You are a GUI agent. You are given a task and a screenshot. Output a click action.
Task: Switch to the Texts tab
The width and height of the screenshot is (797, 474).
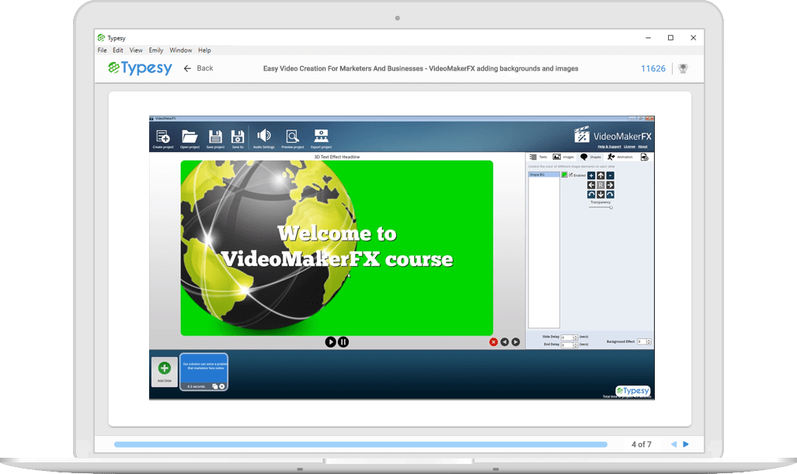click(538, 157)
